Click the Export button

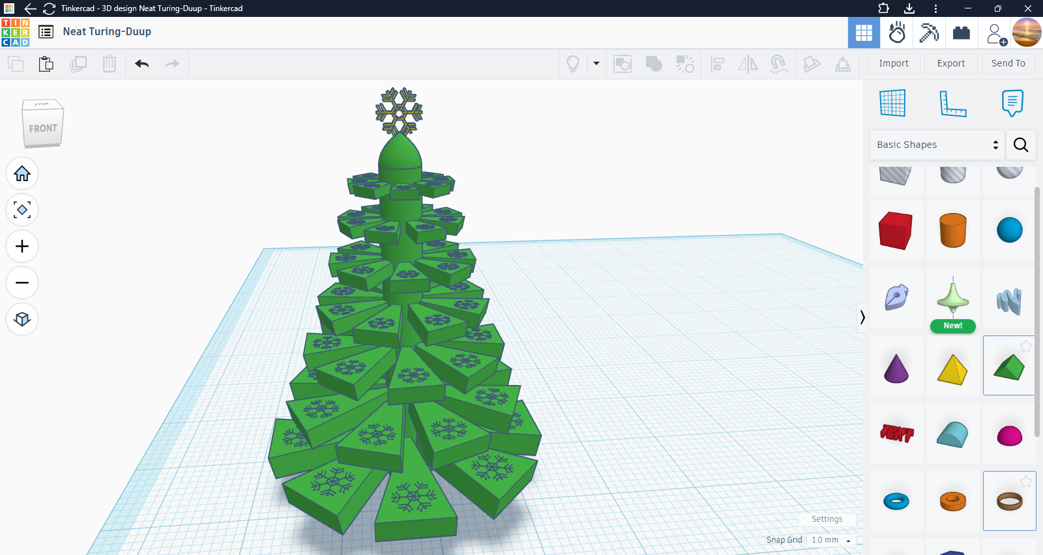951,64
